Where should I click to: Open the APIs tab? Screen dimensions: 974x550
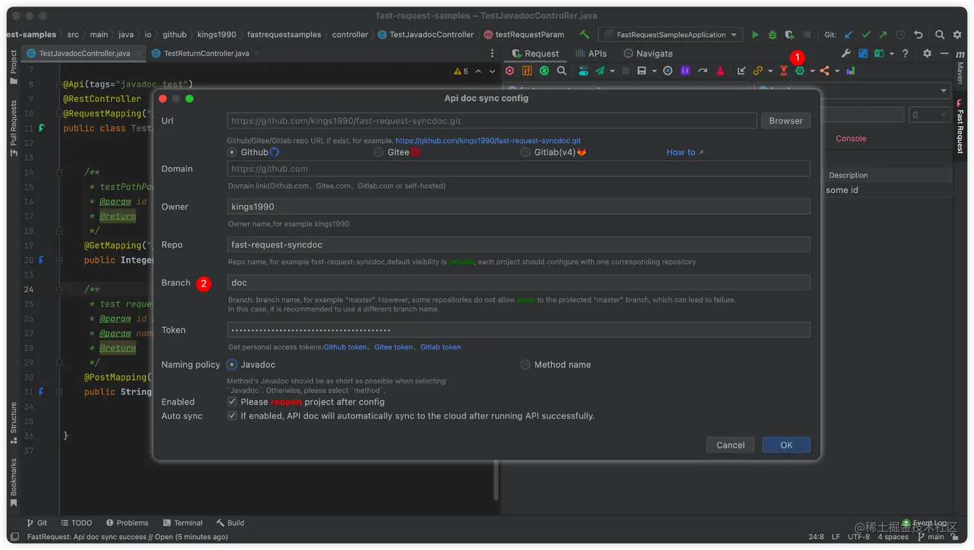click(x=591, y=53)
